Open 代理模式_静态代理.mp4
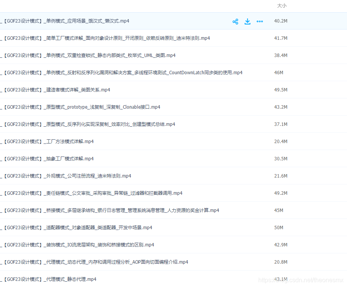347x287 pixels. tap(48, 280)
